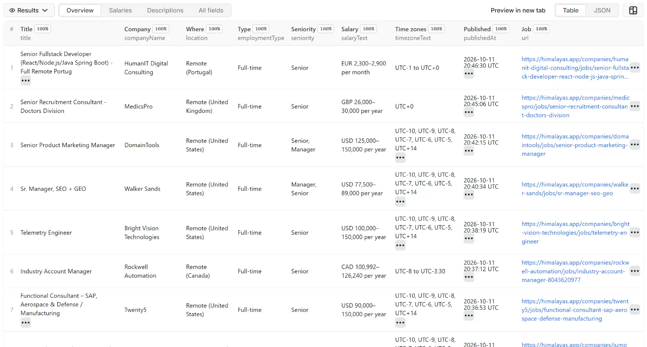
Task: Expand published date ellipsis for Rockwell Automation row
Action: 469,277
